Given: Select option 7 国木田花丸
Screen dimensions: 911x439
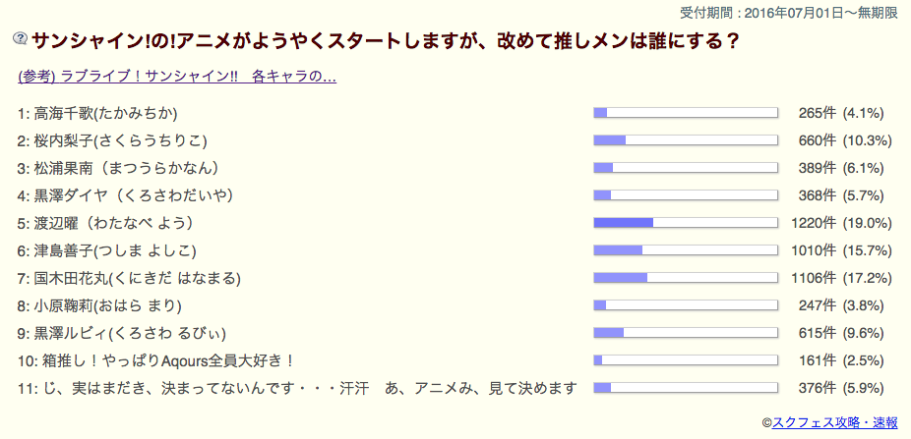Looking at the screenshot, I should (x=129, y=277).
